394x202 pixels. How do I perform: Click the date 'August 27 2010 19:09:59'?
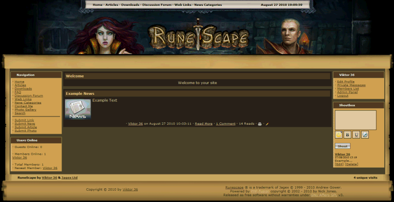[x=282, y=5]
